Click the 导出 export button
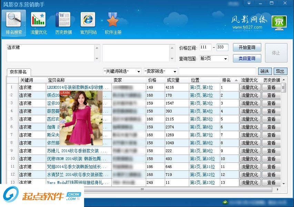Image resolution: width=294 pixels, height=207 pixels. coord(280,71)
